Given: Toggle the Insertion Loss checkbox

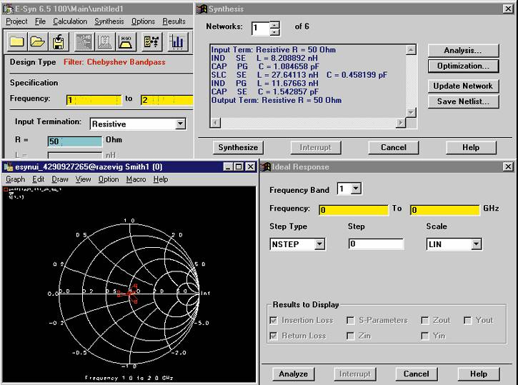Looking at the screenshot, I should coord(275,320).
